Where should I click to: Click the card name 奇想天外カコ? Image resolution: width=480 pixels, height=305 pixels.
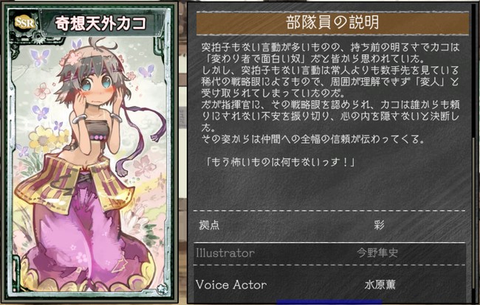click(100, 24)
